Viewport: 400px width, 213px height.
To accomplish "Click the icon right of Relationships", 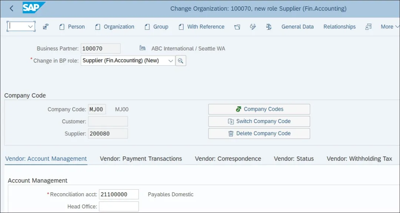I will pos(368,27).
